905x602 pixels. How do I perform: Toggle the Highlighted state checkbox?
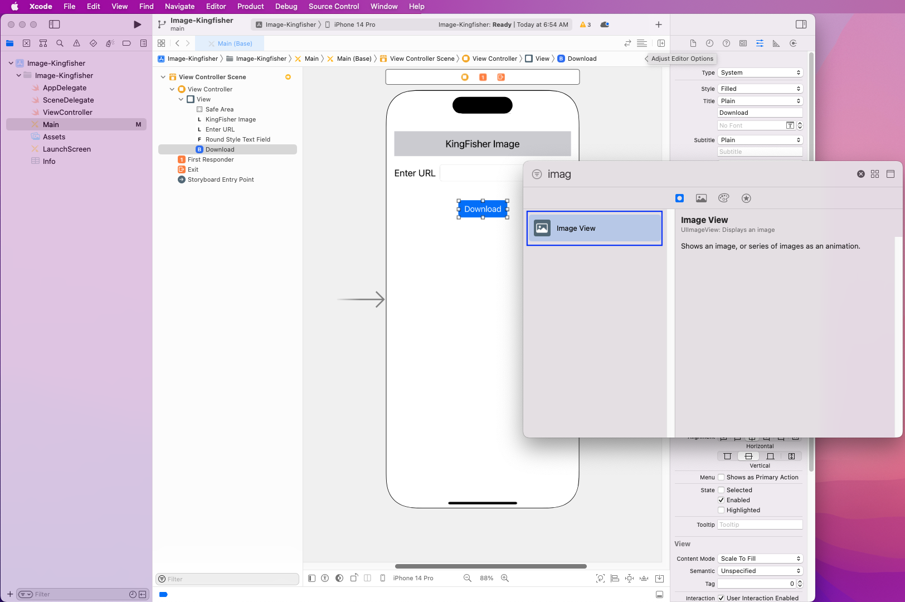pos(721,510)
